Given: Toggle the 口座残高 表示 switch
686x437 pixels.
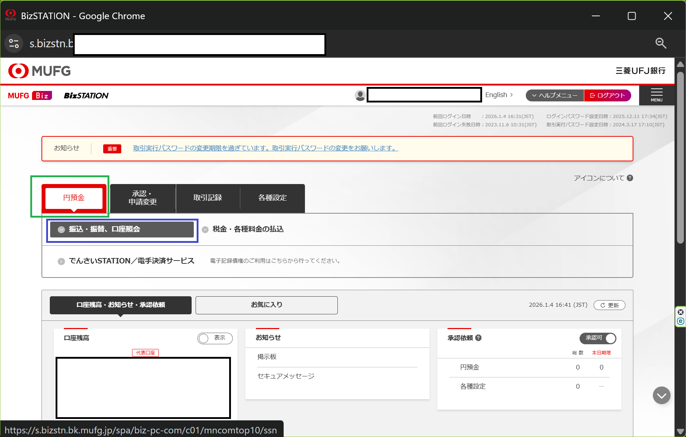Looking at the screenshot, I should click(215, 338).
